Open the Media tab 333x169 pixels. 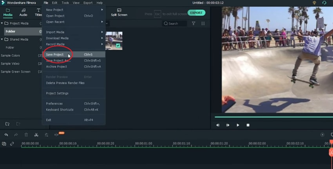coord(8,13)
